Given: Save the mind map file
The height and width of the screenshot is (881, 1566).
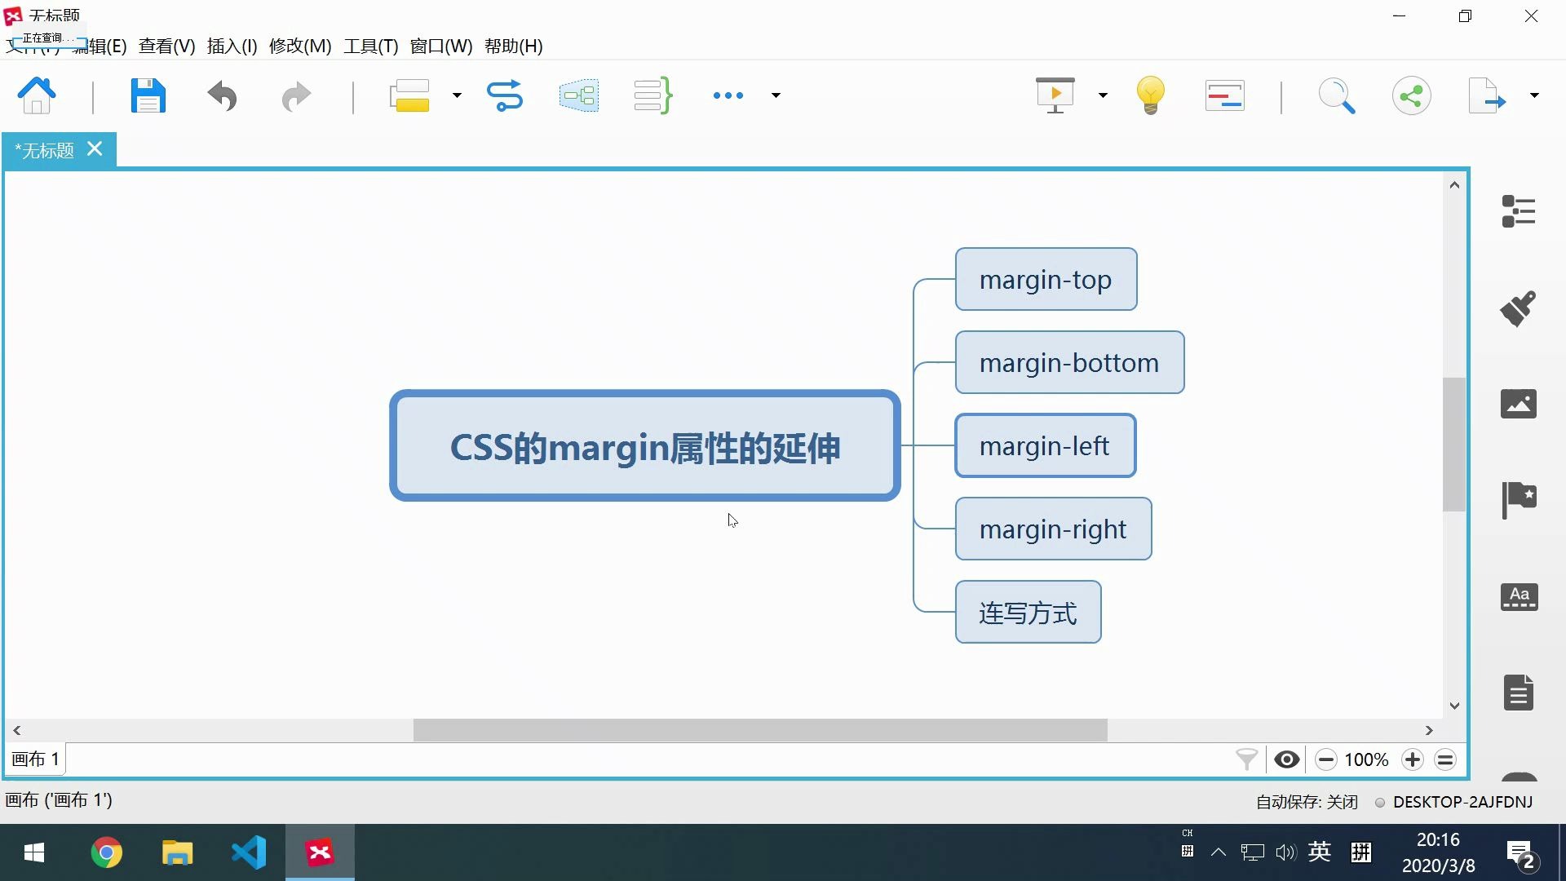Looking at the screenshot, I should click(x=148, y=96).
